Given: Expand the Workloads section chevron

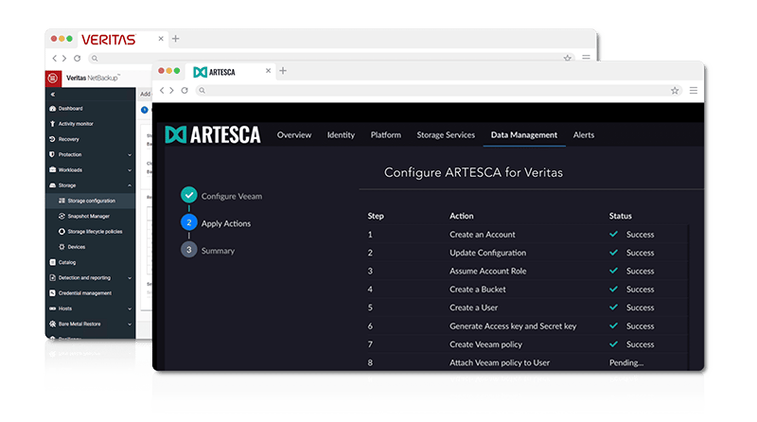Looking at the screenshot, I should 130,170.
